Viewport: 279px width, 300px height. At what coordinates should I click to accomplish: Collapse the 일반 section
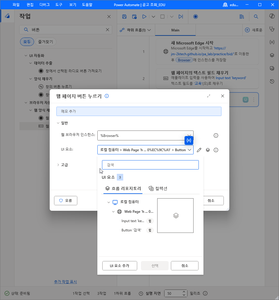coord(58,123)
